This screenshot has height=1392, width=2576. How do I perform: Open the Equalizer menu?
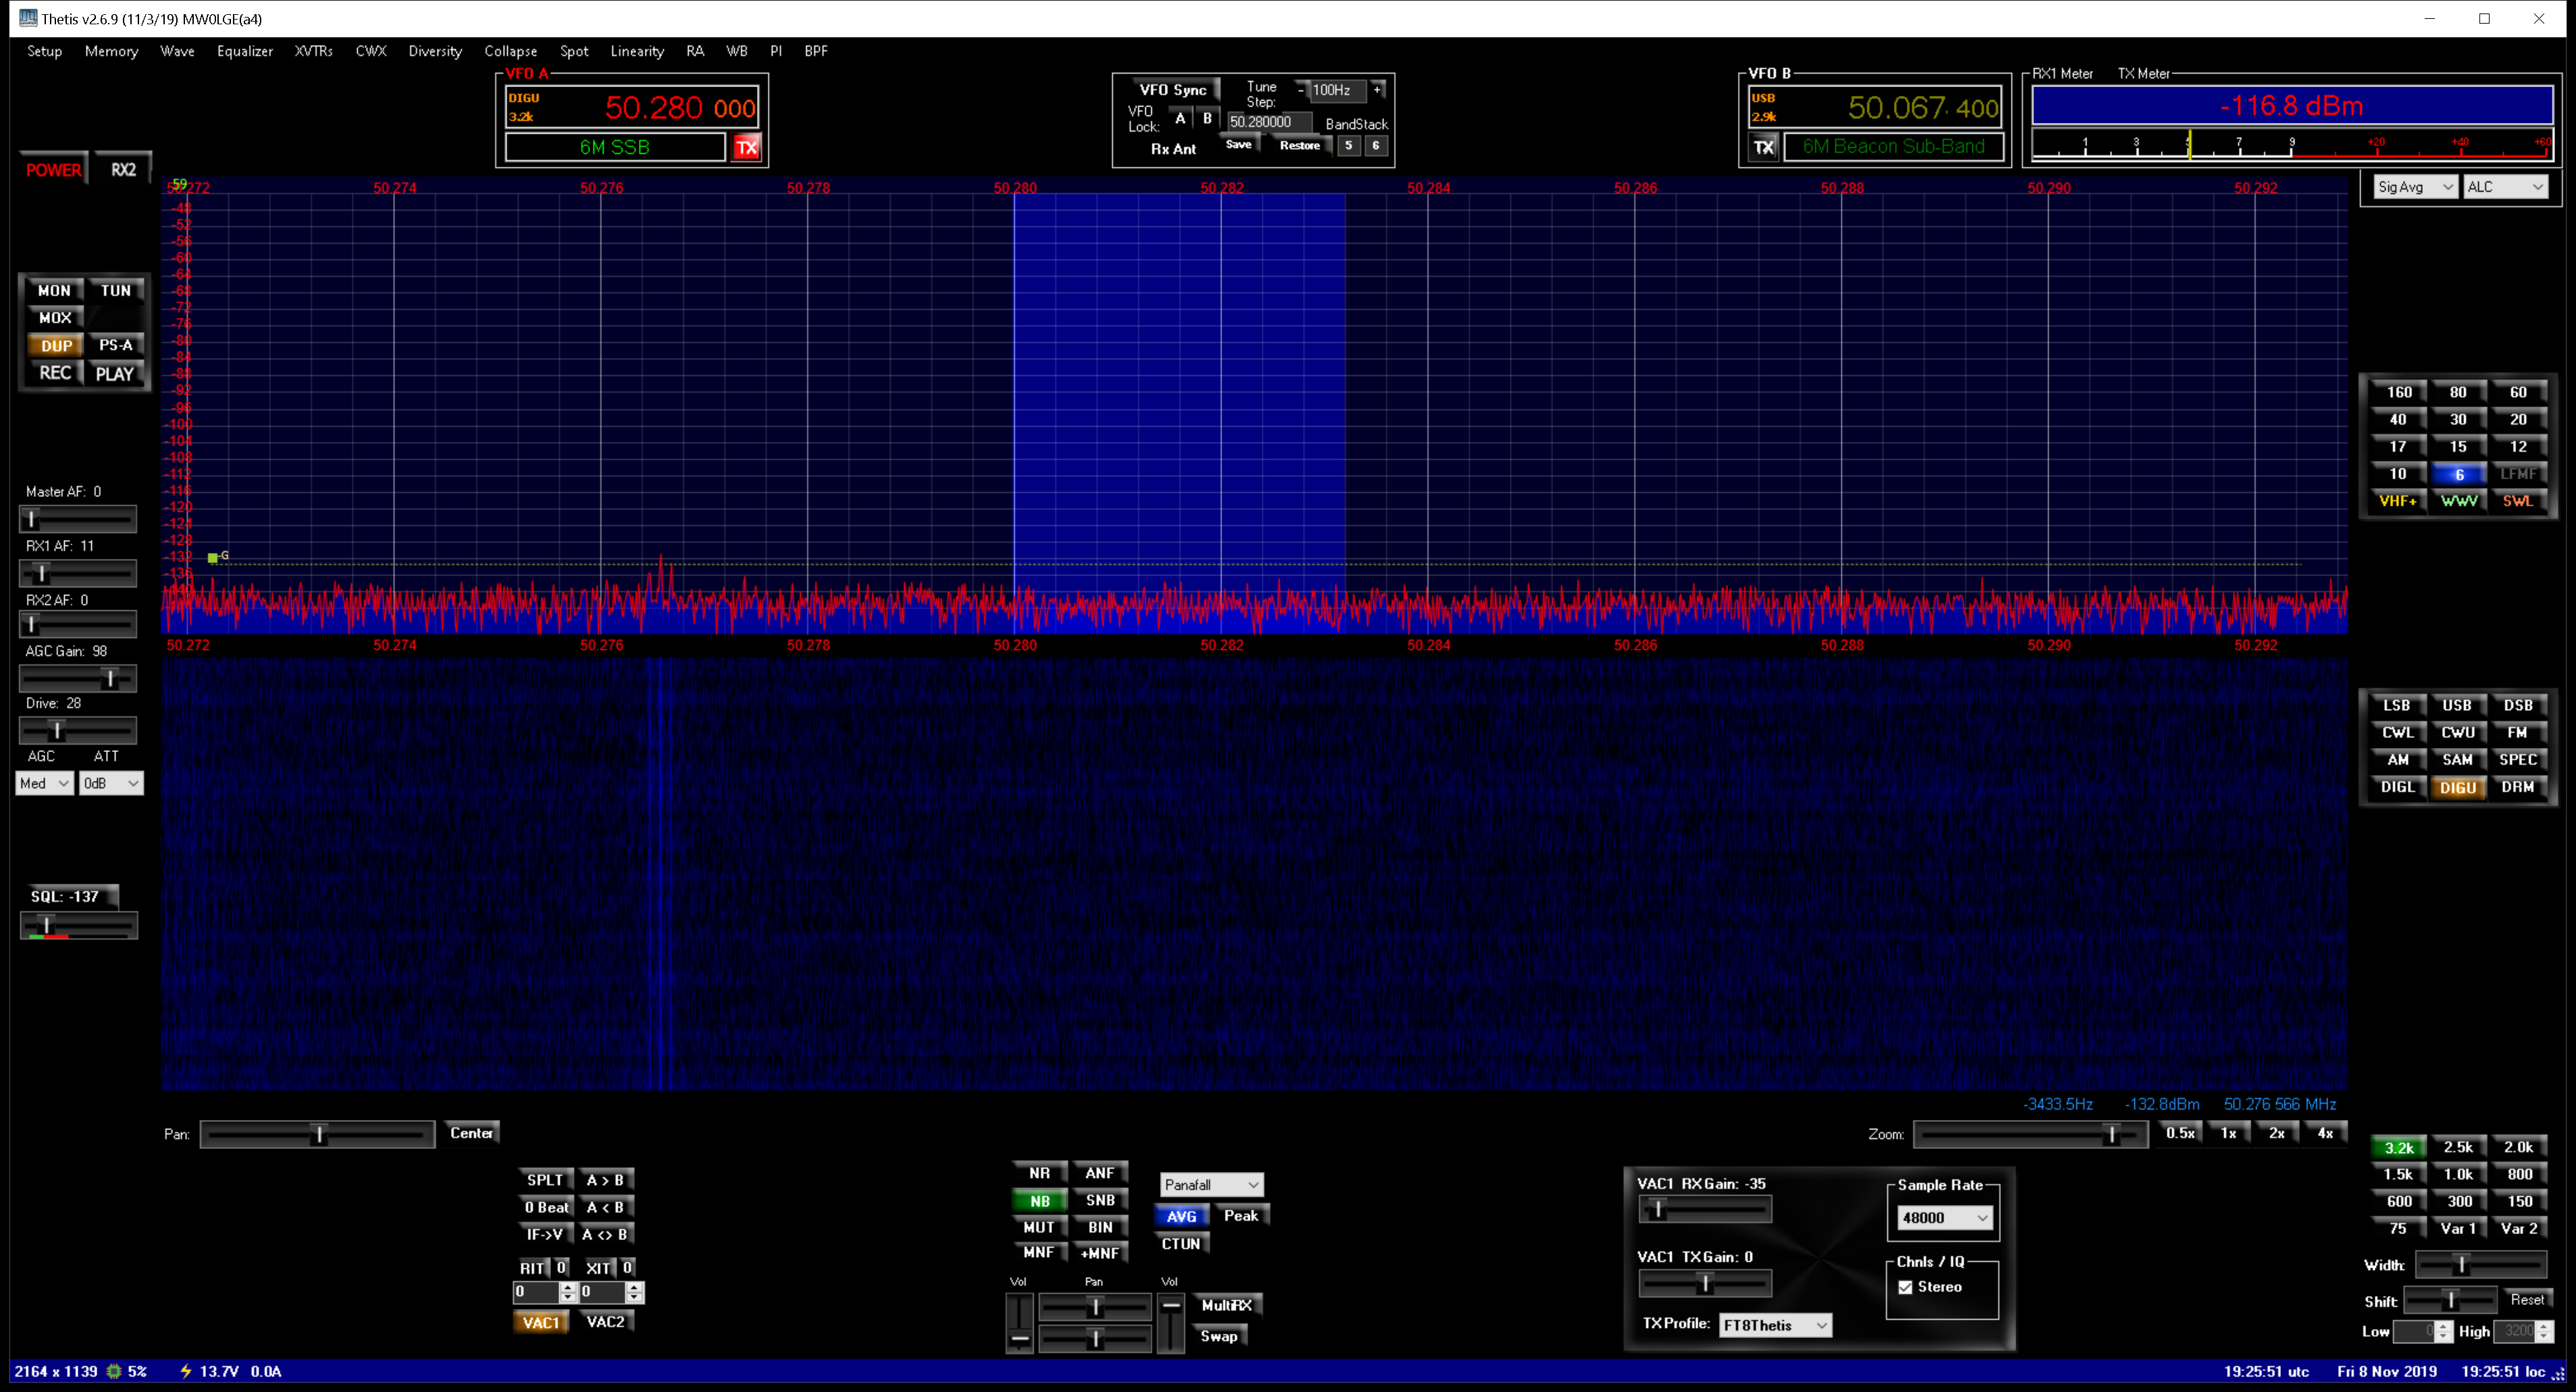244,51
